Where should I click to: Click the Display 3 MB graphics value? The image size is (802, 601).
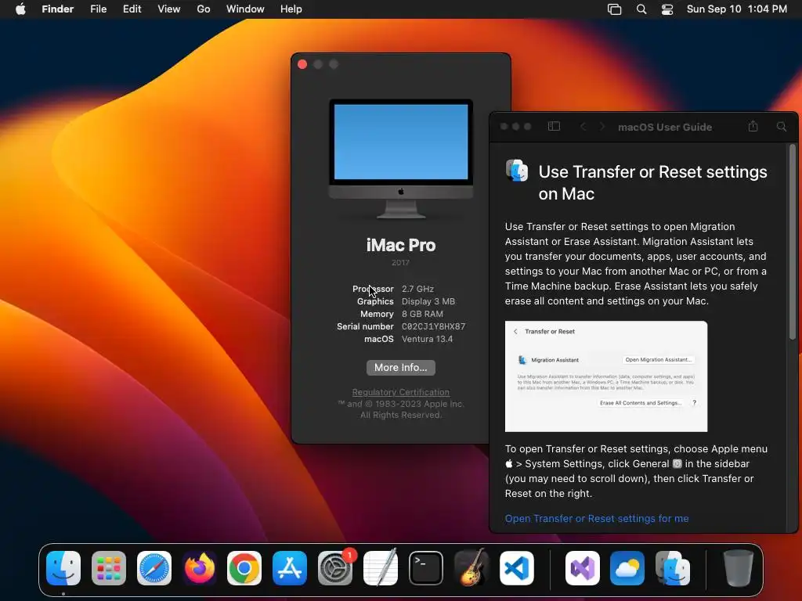pos(428,301)
